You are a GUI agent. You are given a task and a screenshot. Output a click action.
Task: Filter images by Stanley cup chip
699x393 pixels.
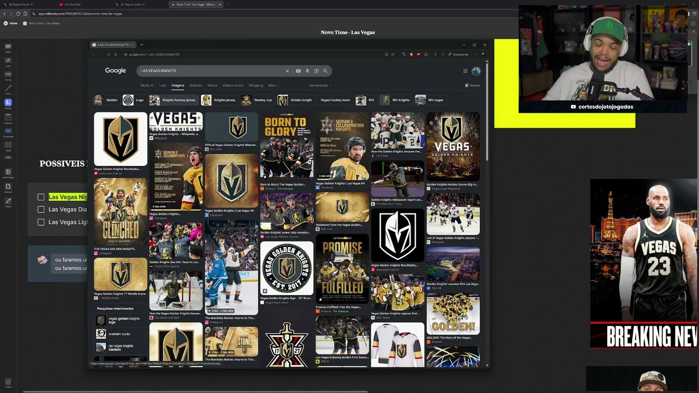[257, 100]
